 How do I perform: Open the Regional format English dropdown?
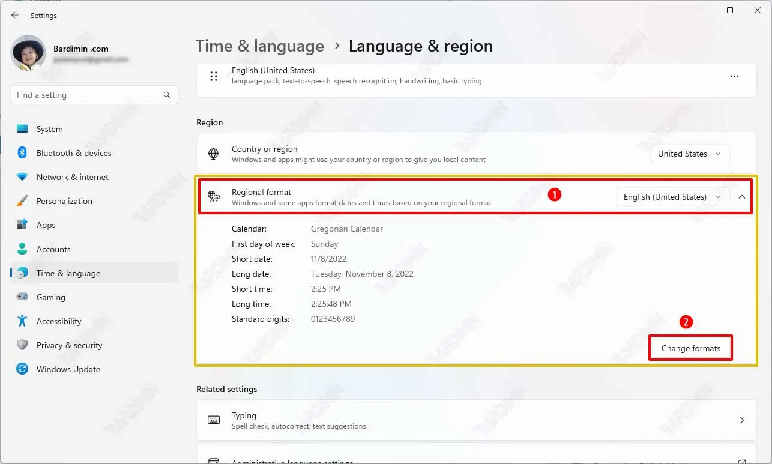pyautogui.click(x=672, y=197)
